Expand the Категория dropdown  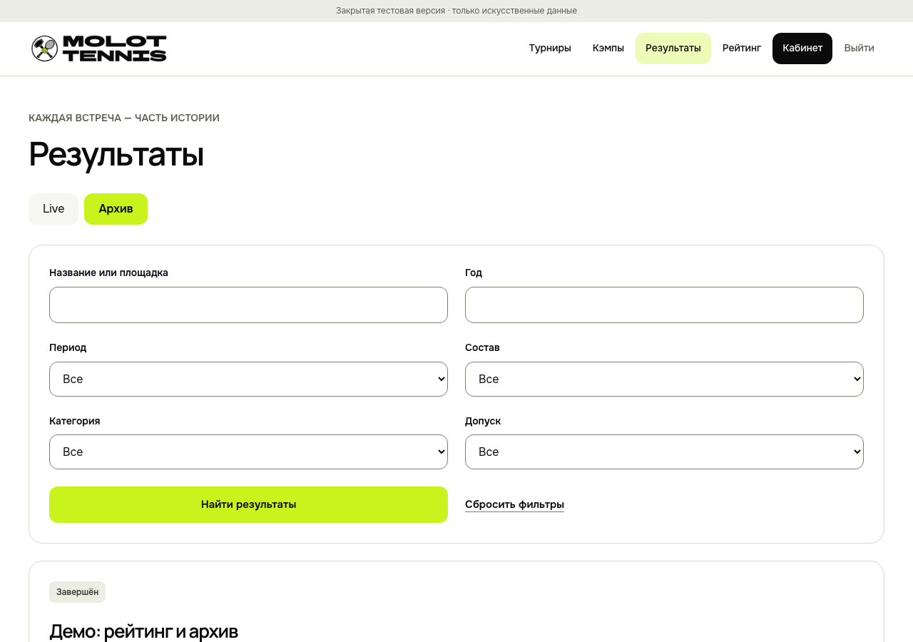tap(248, 452)
